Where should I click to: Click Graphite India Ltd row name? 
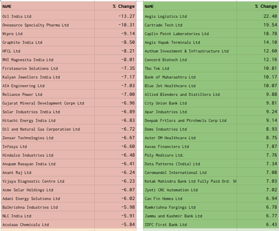(48, 43)
